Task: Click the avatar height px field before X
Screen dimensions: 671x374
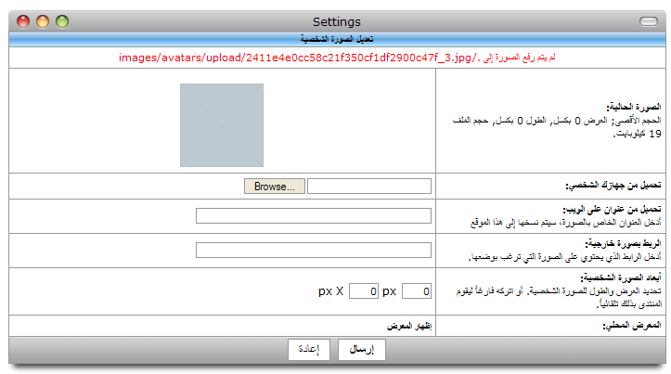Action: coord(363,291)
